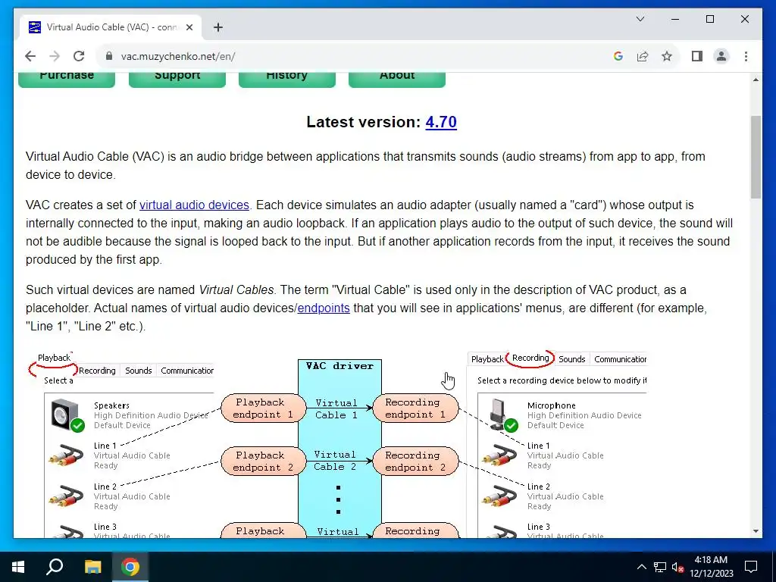Click the scrollbar down arrow

[756, 531]
